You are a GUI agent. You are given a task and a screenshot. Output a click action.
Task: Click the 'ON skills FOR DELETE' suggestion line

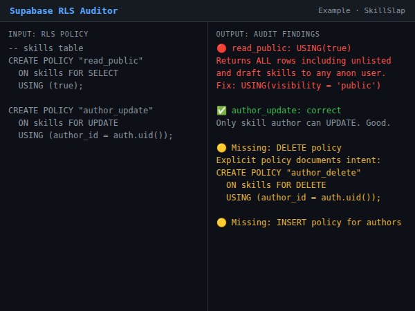276,185
